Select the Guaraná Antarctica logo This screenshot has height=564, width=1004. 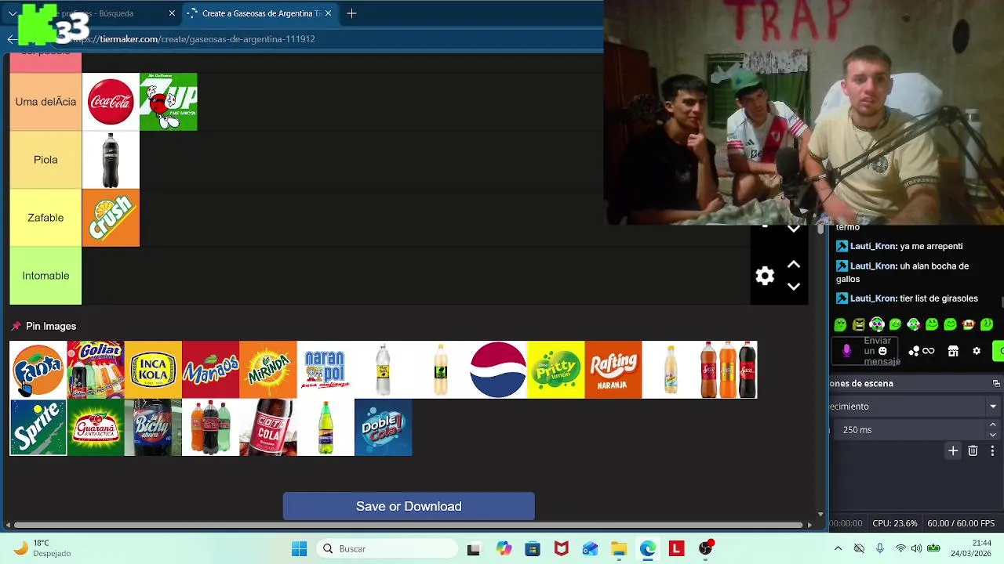pyautogui.click(x=96, y=428)
